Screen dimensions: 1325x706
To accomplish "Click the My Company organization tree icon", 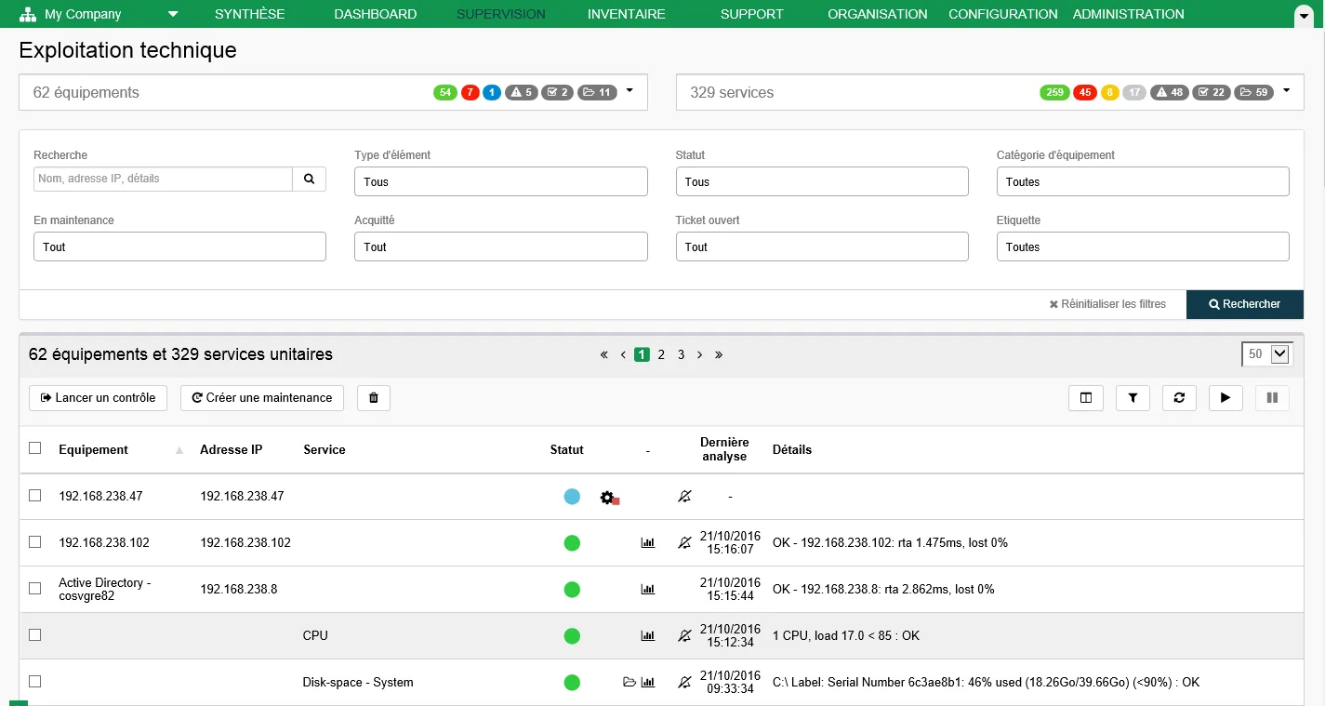I will click(28, 14).
